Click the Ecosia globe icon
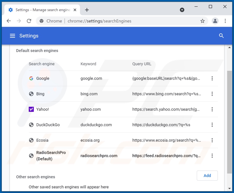The width and height of the screenshot is (234, 193). 31,140
